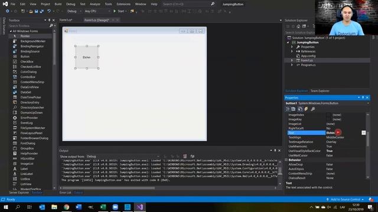378x212 pixels.
Task: Open Chrome from the Windows taskbar
Action: (67, 207)
